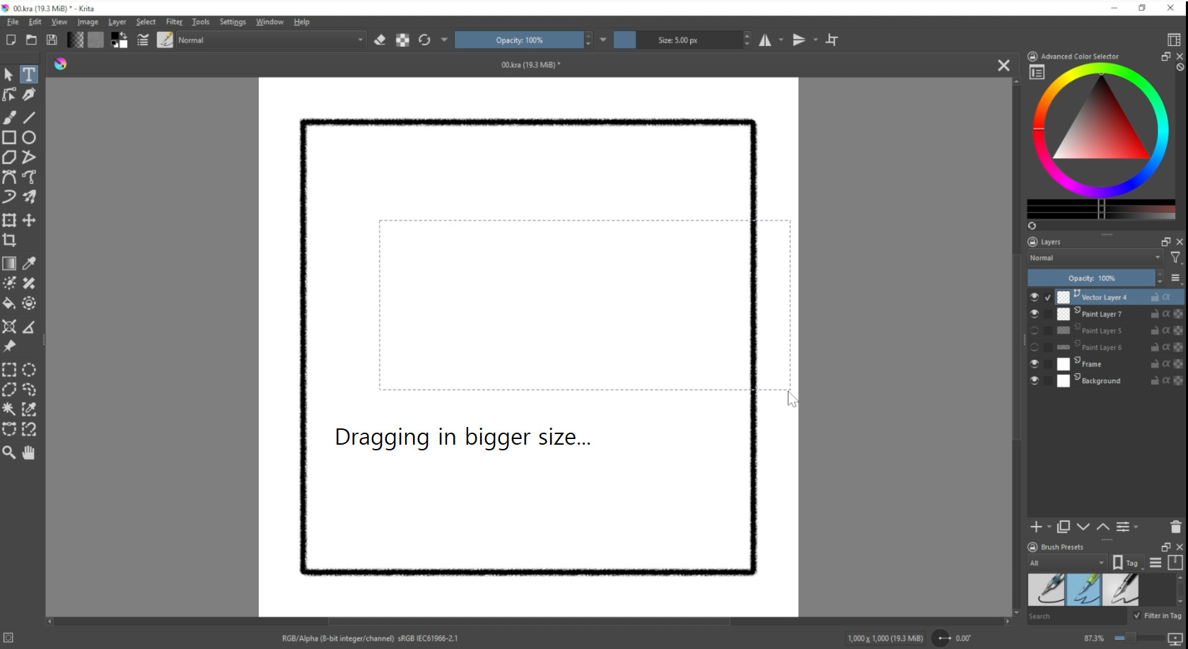Hide the Background layer
Screen dimensions: 1188x649
[x=1035, y=380]
